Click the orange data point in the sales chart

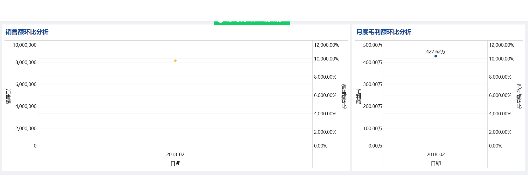click(175, 61)
